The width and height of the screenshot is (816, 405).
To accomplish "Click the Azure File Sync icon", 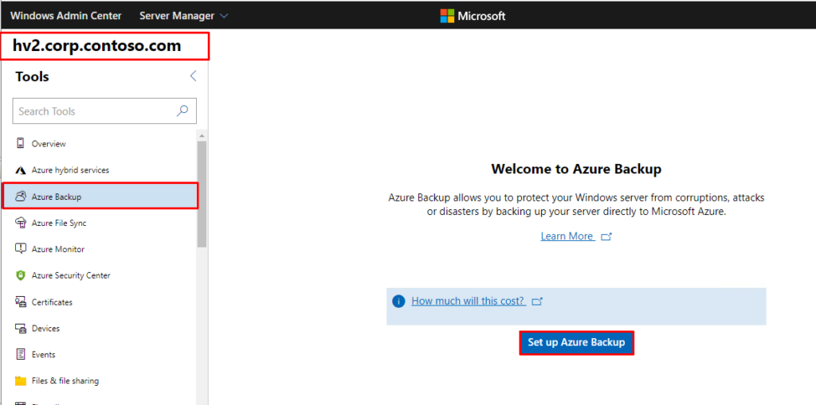I will coord(21,223).
